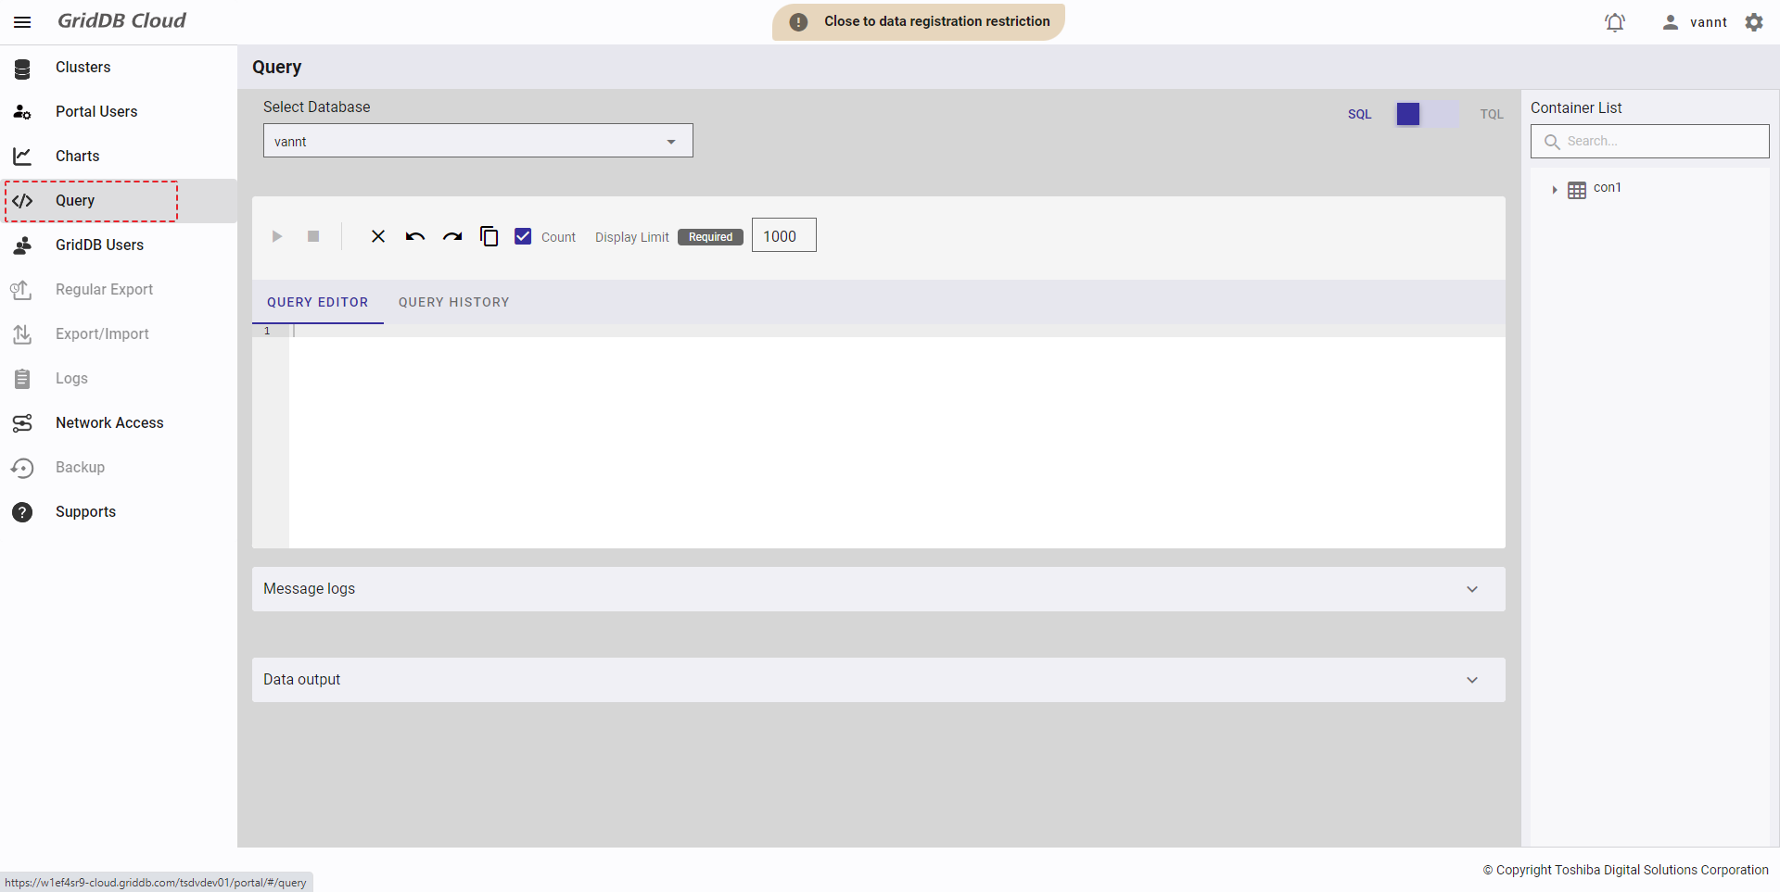
Task: Click the GridDB Cloud logo
Action: click(x=121, y=20)
